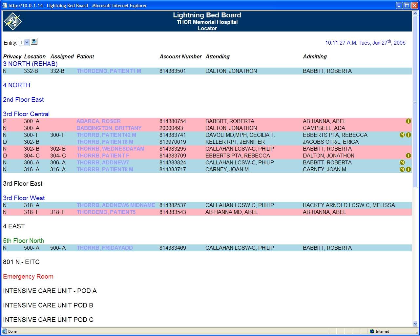Click the M icon in the 316-A row
Screen dimensions: 420x336
(402, 169)
